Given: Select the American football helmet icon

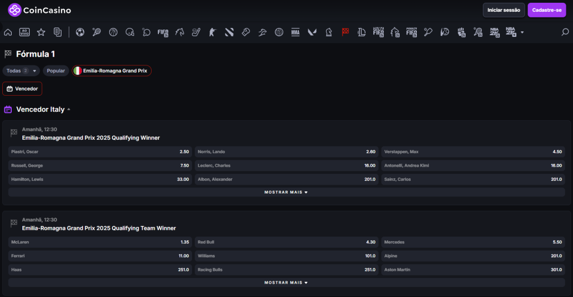Looking at the screenshot, I should [x=130, y=32].
